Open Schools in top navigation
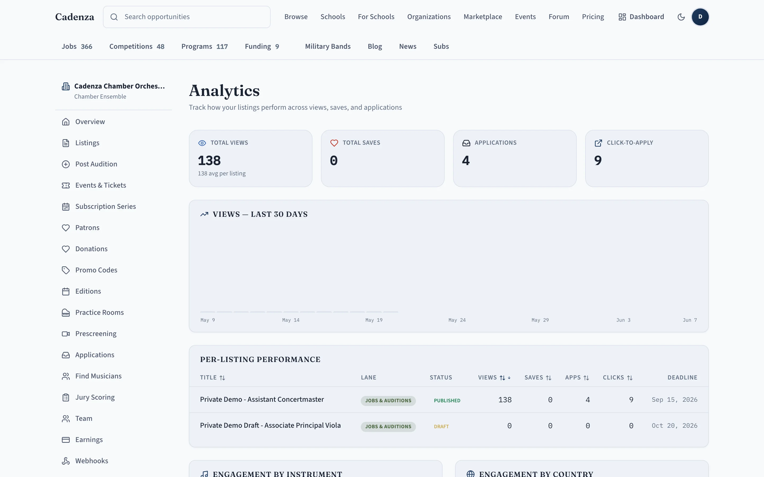This screenshot has height=477, width=764. (x=333, y=17)
